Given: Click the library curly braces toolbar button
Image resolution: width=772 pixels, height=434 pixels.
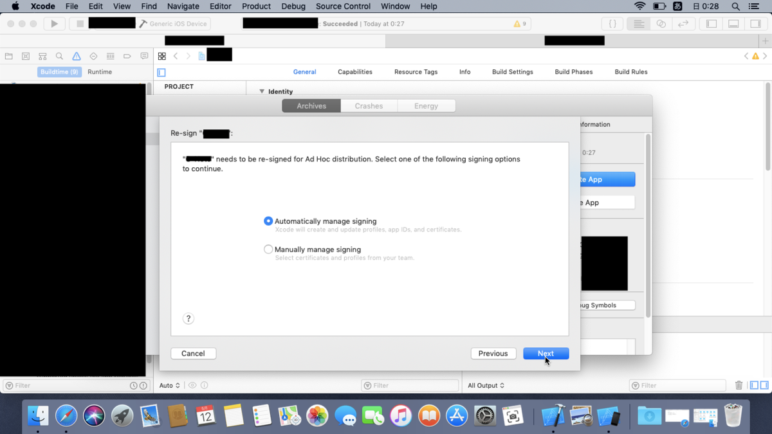Looking at the screenshot, I should click(x=612, y=24).
